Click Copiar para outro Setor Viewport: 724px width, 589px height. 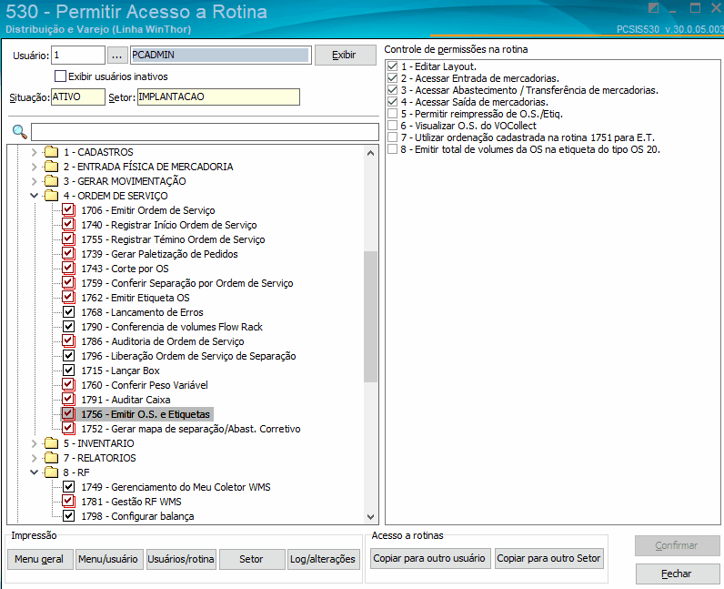click(x=549, y=558)
